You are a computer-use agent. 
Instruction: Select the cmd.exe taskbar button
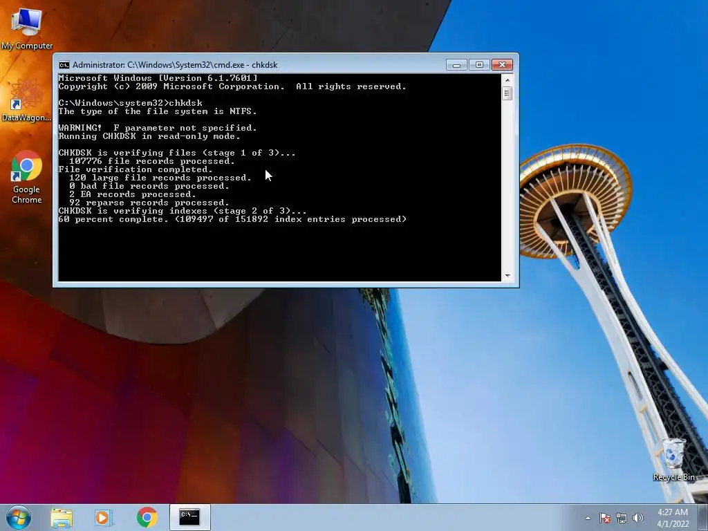[x=189, y=517]
